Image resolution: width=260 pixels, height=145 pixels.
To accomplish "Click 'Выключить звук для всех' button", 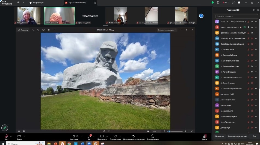I will click(237, 136).
